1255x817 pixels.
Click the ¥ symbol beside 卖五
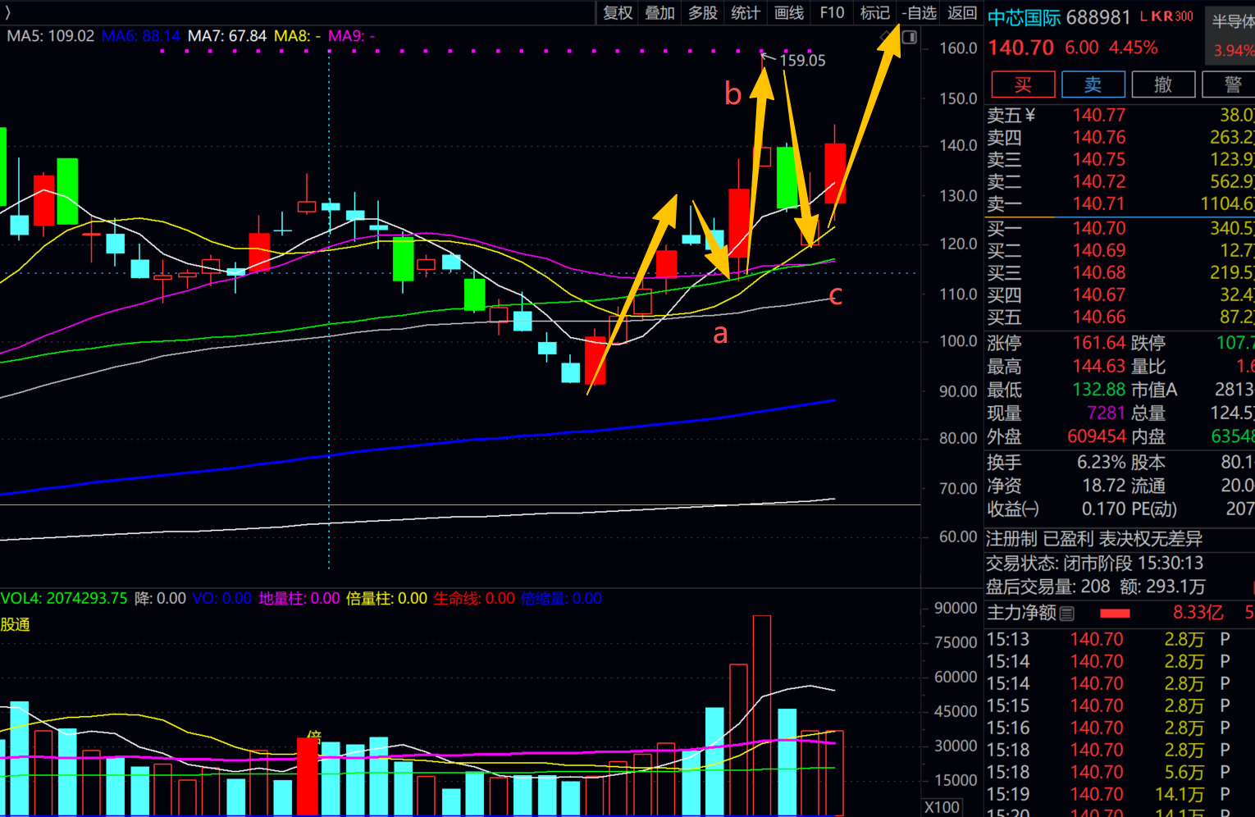1030,115
